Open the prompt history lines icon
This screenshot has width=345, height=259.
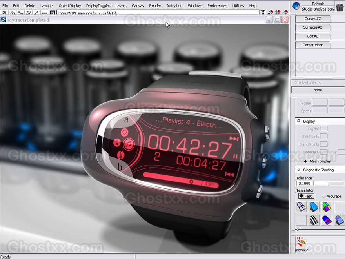point(53,13)
